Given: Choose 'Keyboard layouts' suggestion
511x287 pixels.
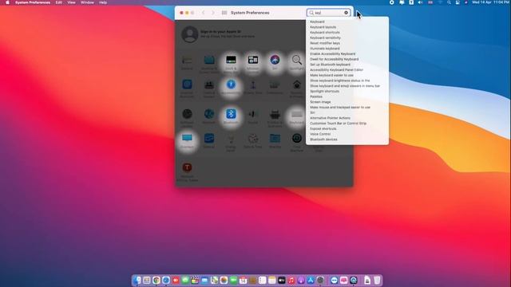Looking at the screenshot, I should point(323,27).
